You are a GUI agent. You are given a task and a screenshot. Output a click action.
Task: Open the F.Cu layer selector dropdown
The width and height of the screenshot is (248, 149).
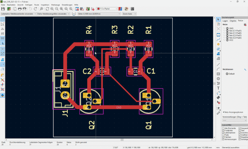click(x=107, y=9)
